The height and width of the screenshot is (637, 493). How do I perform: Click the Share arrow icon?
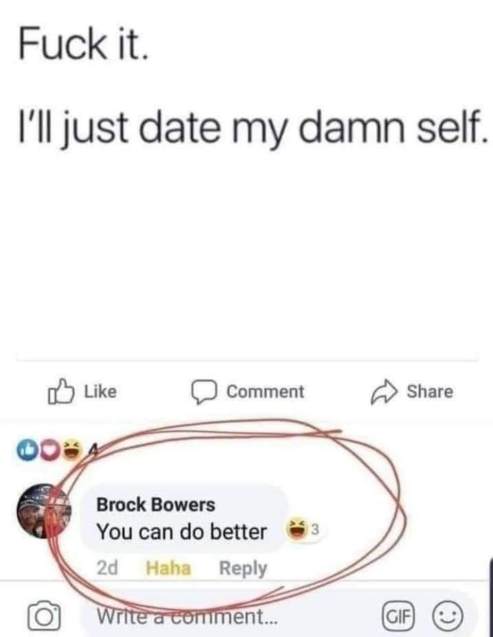[384, 392]
